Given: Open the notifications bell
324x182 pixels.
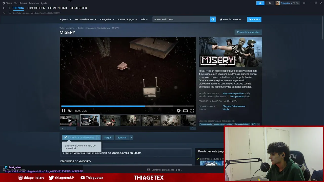Looking at the screenshot, I should tap(270, 3).
